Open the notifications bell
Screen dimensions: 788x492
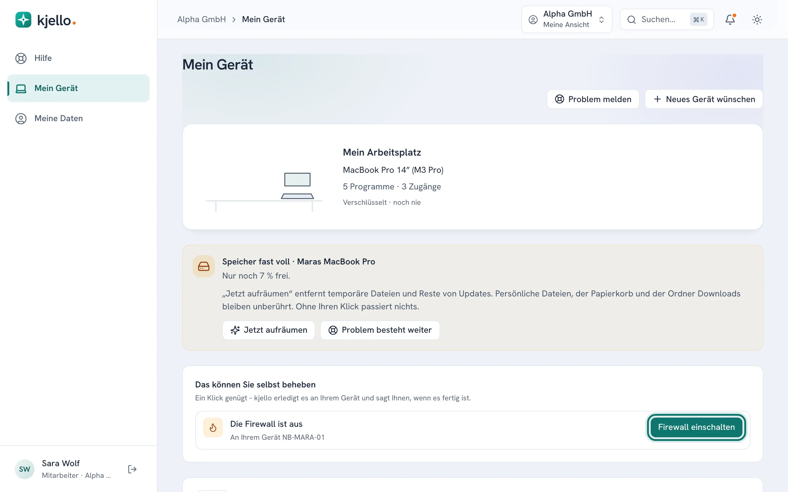coord(730,19)
